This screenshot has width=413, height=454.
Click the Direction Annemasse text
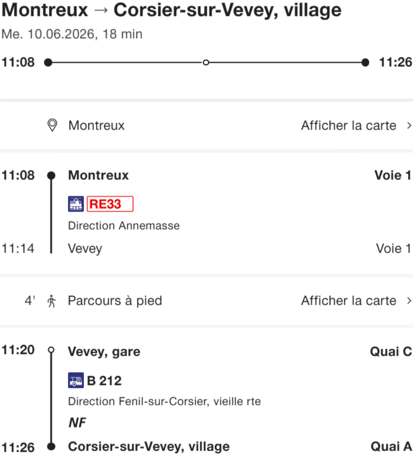coord(124,226)
